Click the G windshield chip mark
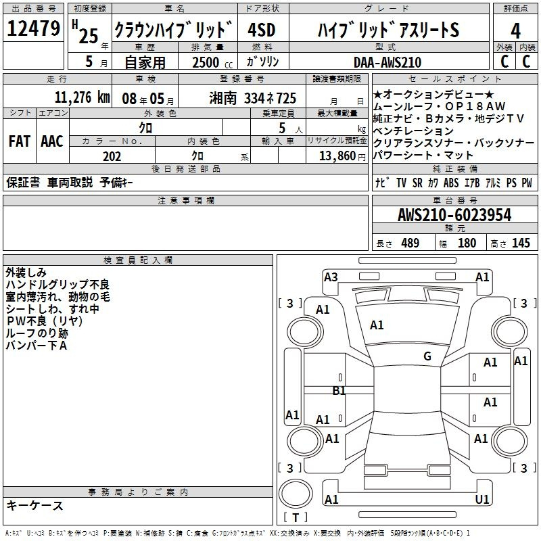The width and height of the screenshot is (541, 541). pos(427,356)
